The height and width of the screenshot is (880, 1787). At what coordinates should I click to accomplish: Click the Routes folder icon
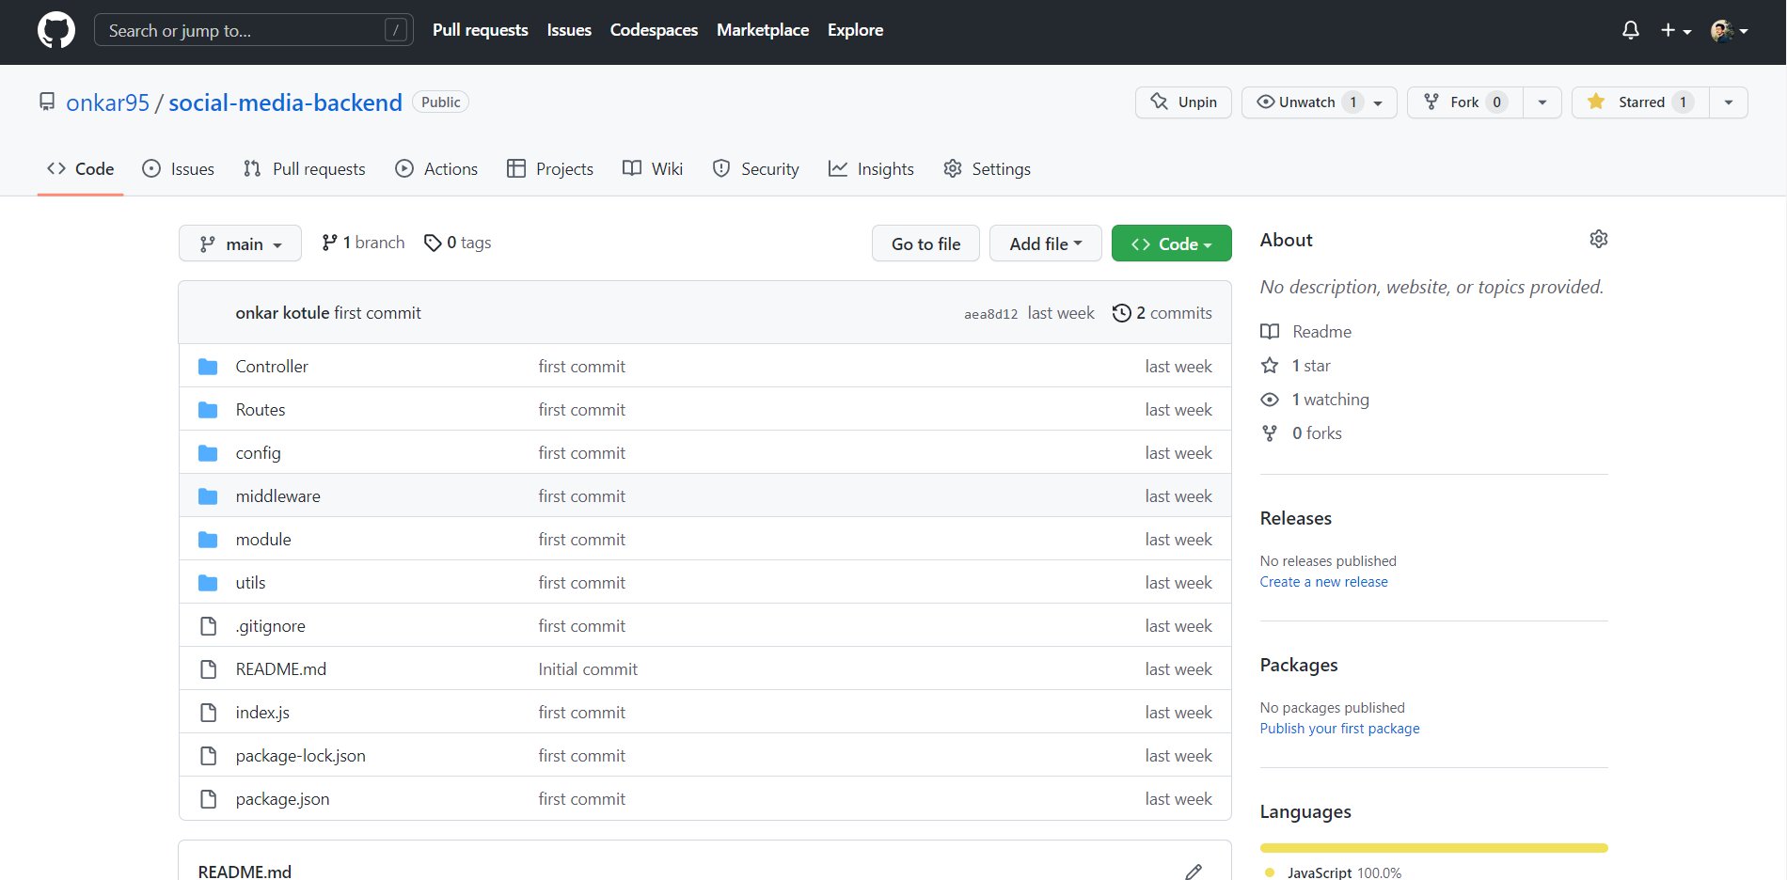(x=208, y=410)
